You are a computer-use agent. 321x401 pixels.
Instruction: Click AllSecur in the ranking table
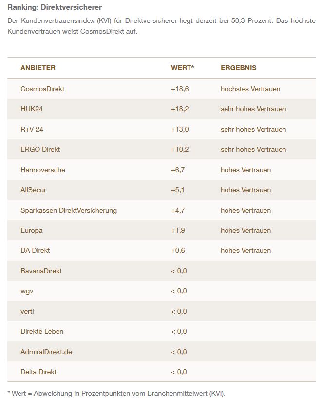tap(34, 190)
